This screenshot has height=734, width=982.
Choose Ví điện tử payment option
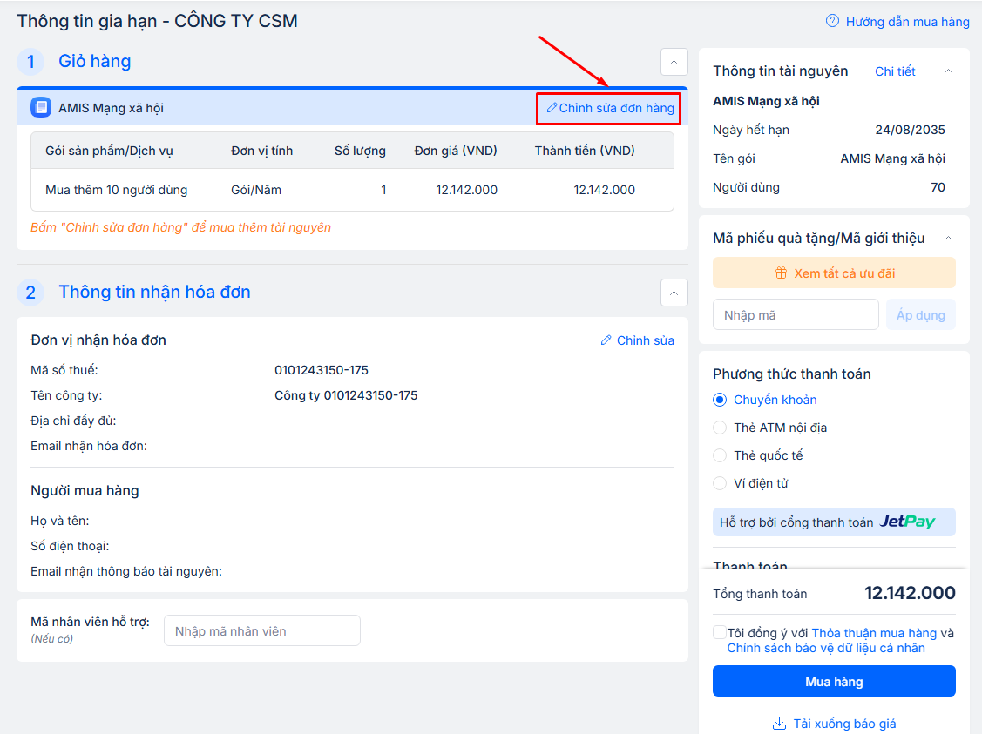pos(720,483)
